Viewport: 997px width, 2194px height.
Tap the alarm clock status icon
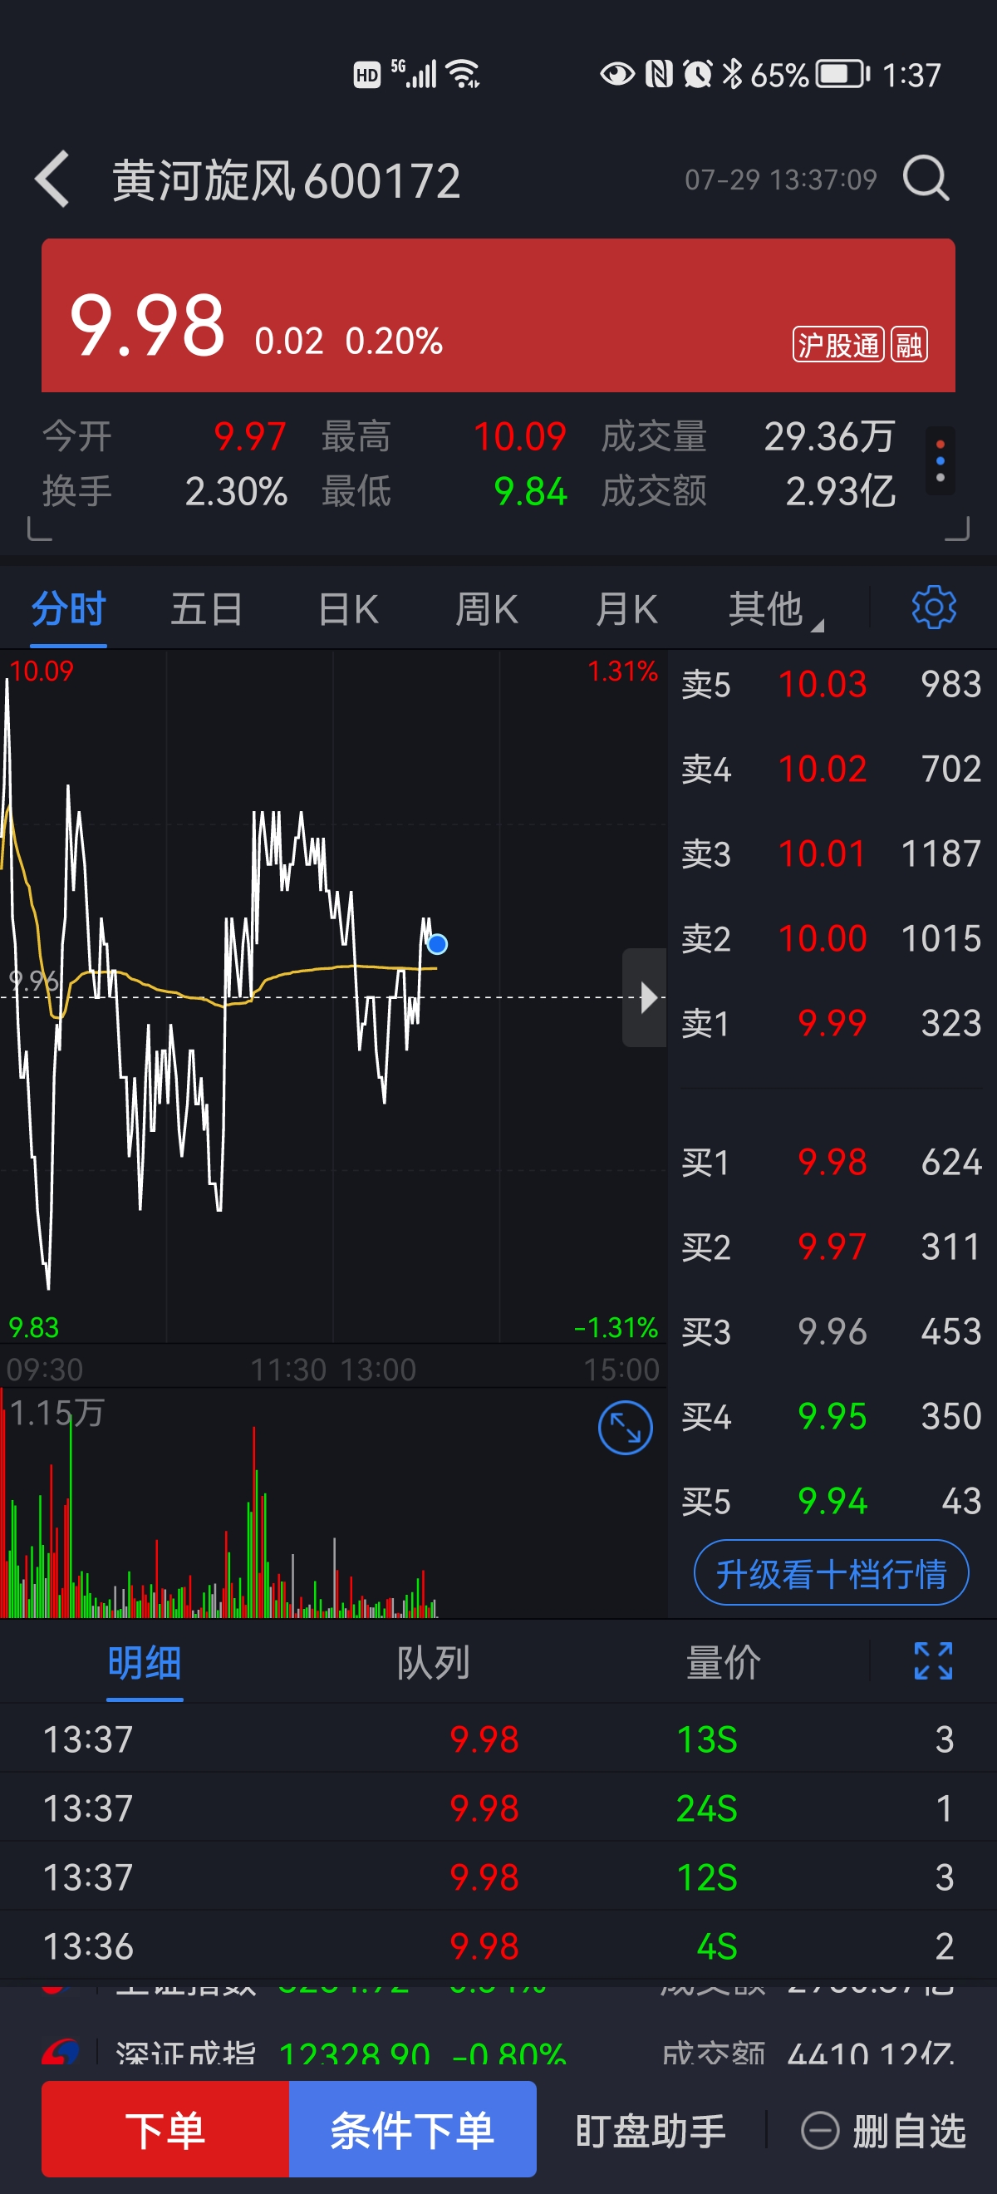[x=697, y=74]
